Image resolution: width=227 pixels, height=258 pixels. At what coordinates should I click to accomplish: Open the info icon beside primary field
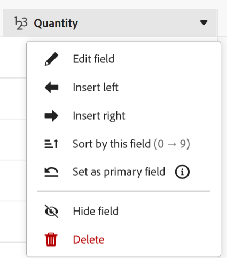[x=182, y=172]
